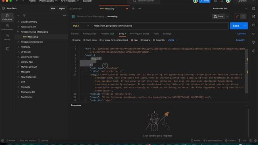Open the Send button dropdown arrow
Viewport: 258px width, 145px height.
245,26
